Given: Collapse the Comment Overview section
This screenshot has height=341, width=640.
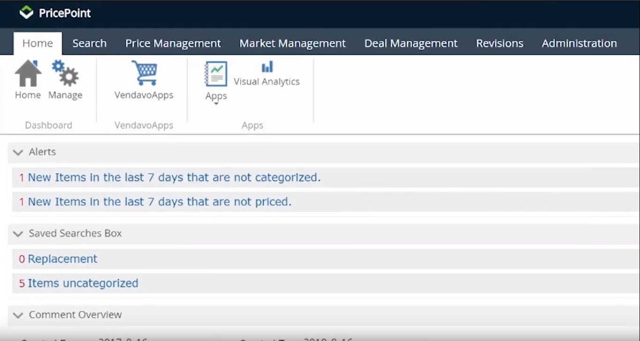Looking at the screenshot, I should (17, 315).
